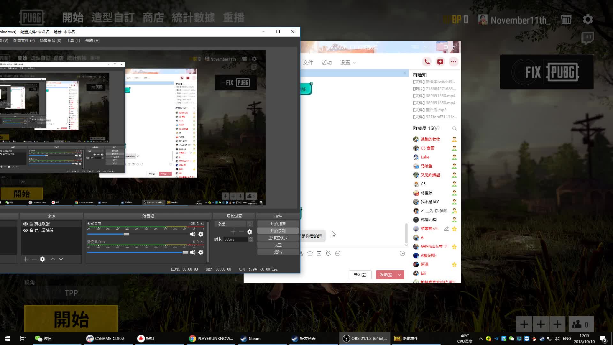The height and width of the screenshot is (345, 613).
Task: Toggle visibility of 显示器捕获 source
Action: tap(26, 230)
